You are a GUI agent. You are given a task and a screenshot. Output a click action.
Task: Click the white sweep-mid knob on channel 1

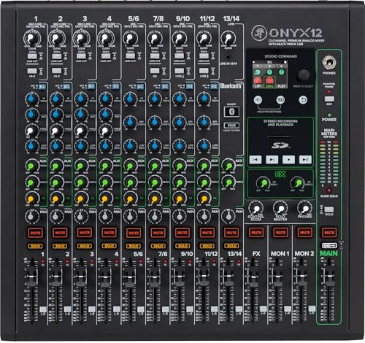pos(32,130)
